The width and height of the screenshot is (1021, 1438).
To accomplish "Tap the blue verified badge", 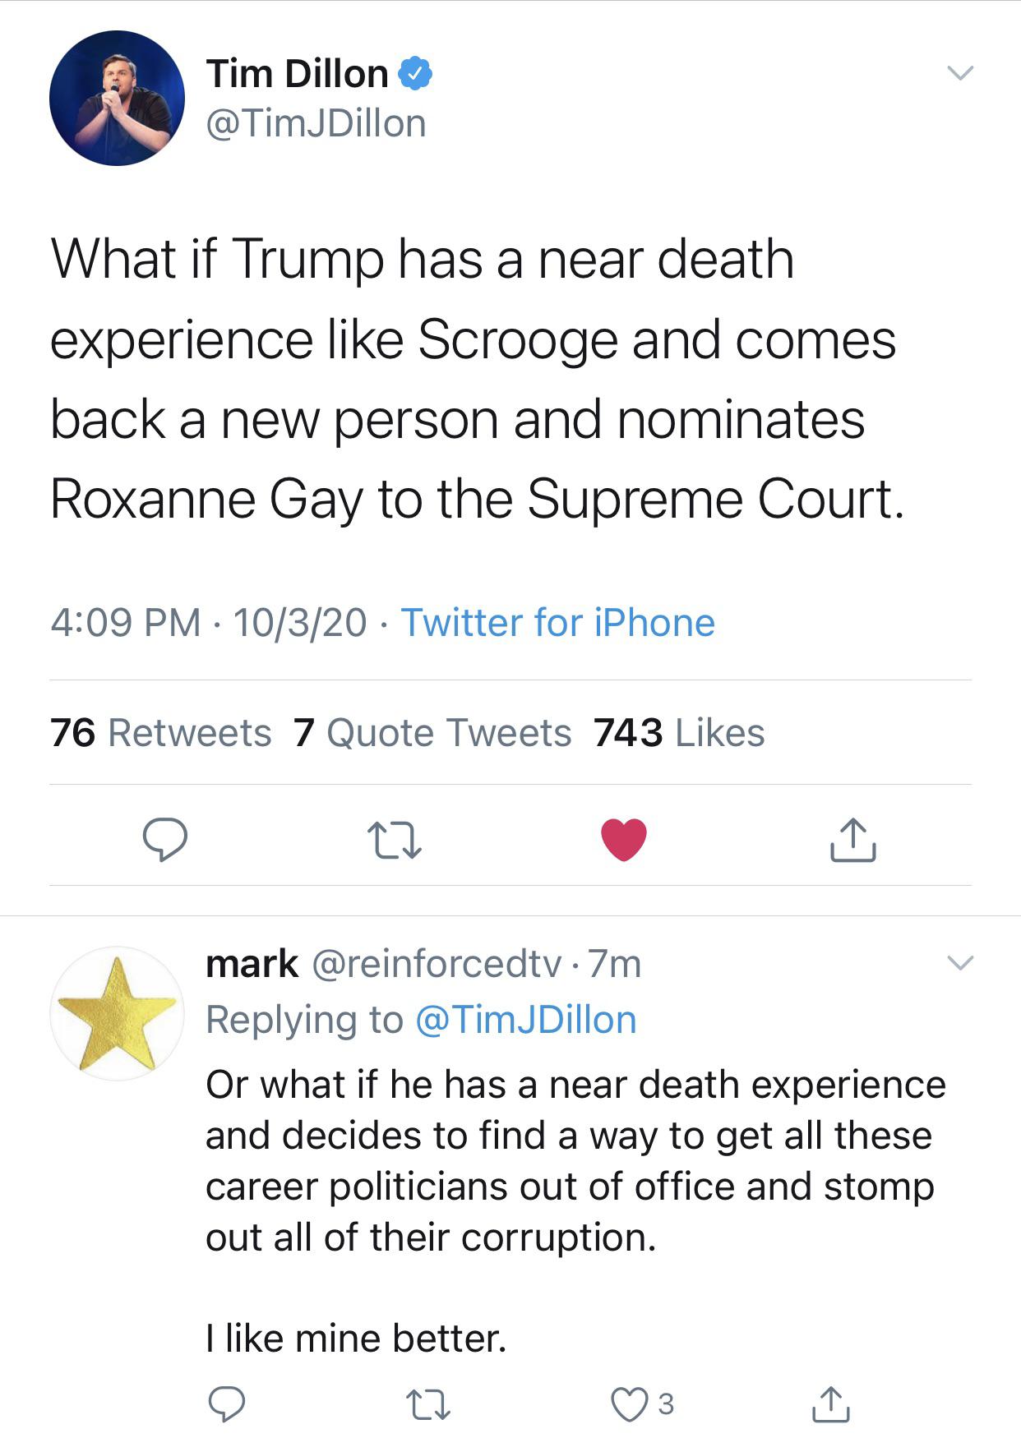I will (416, 74).
